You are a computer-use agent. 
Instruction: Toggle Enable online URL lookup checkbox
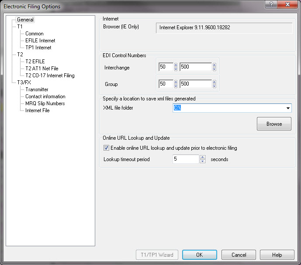(x=106, y=148)
